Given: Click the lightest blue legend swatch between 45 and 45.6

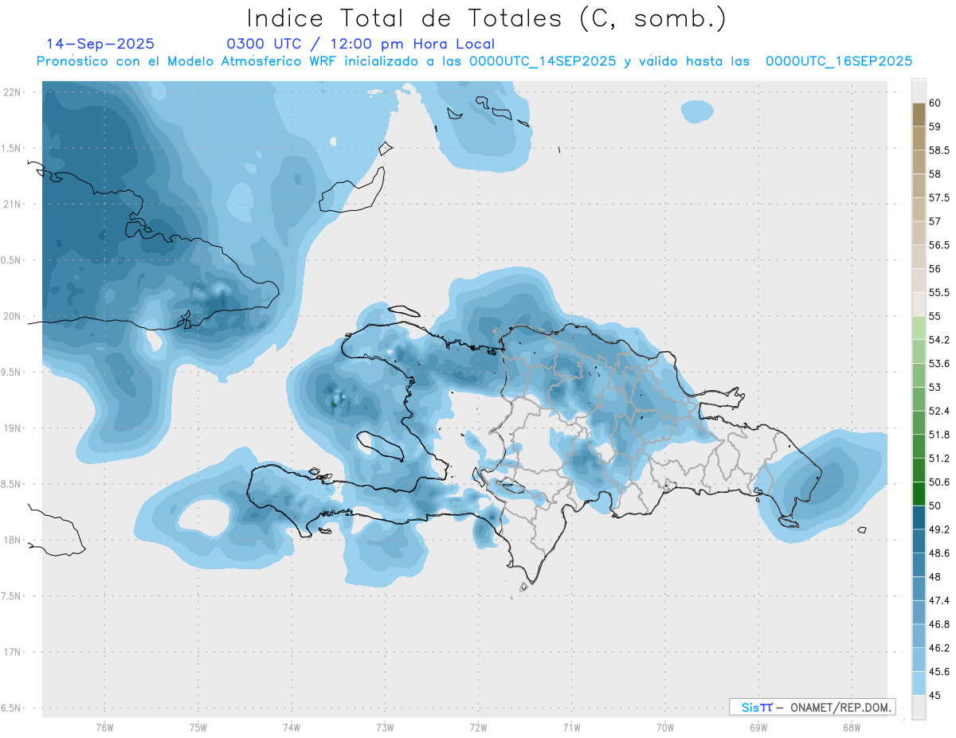Looking at the screenshot, I should (x=919, y=684).
